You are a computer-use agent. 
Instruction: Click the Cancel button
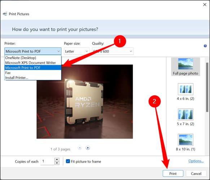[196, 174]
